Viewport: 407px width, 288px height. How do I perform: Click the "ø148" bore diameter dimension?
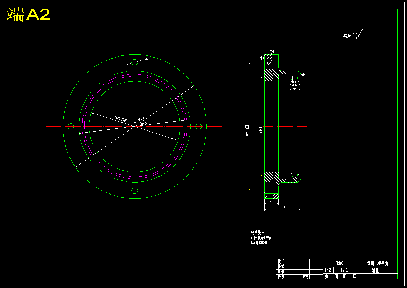click(260, 129)
